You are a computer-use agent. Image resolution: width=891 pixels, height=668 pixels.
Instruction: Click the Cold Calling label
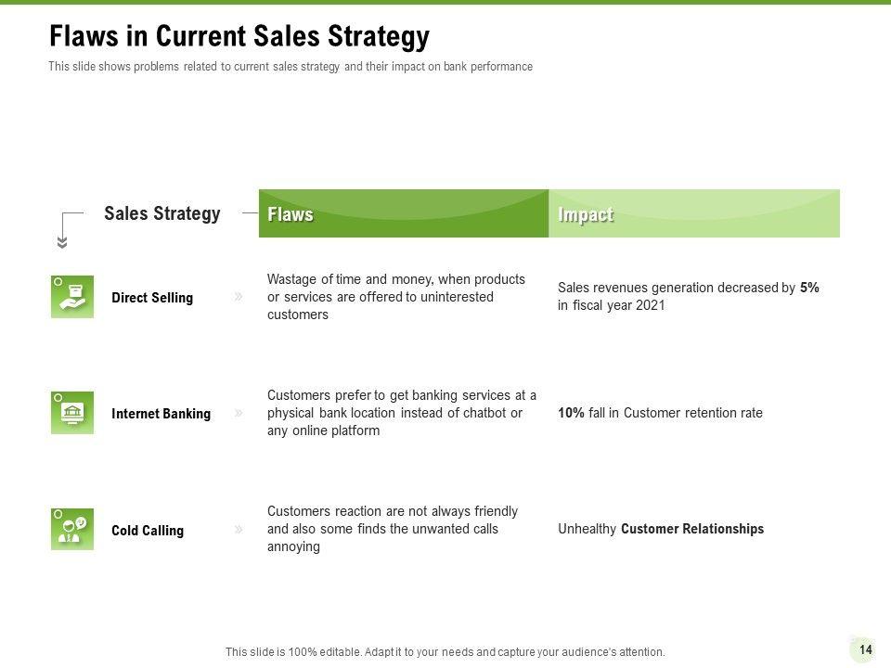click(148, 531)
